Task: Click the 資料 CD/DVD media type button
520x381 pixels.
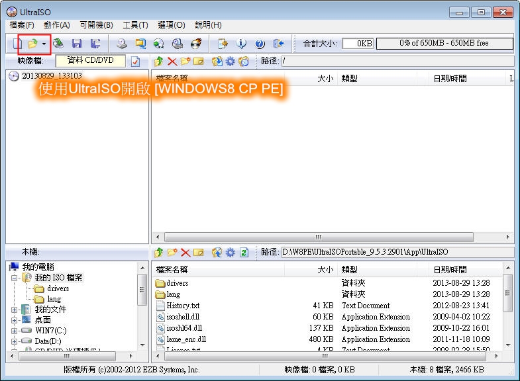Action: [91, 61]
